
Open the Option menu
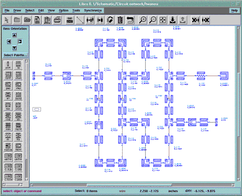tap(64, 10)
